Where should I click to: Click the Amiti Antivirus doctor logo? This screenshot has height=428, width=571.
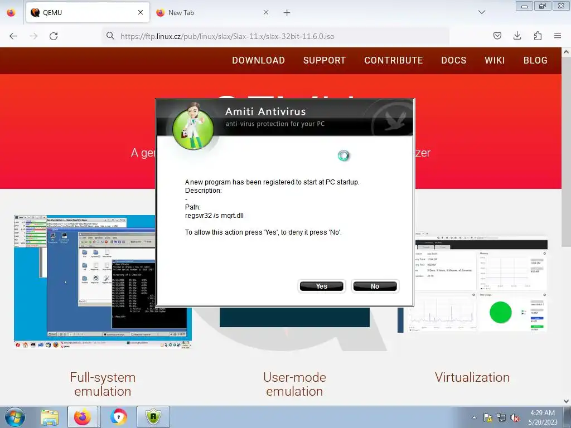coord(193,127)
